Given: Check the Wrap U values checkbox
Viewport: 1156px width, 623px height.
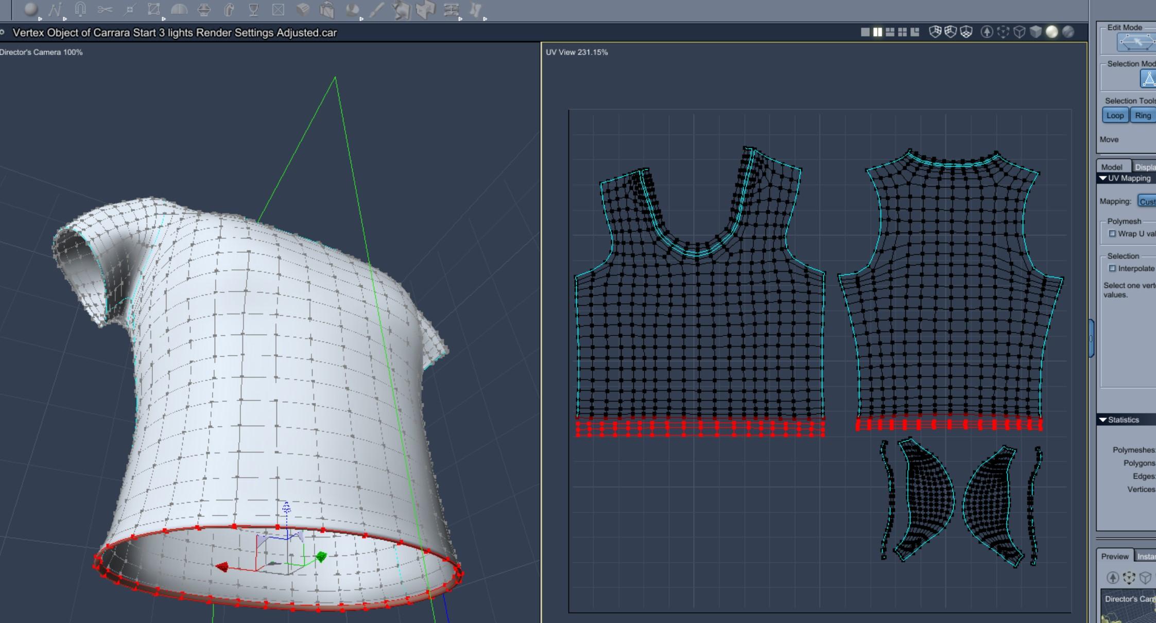Looking at the screenshot, I should click(1112, 234).
